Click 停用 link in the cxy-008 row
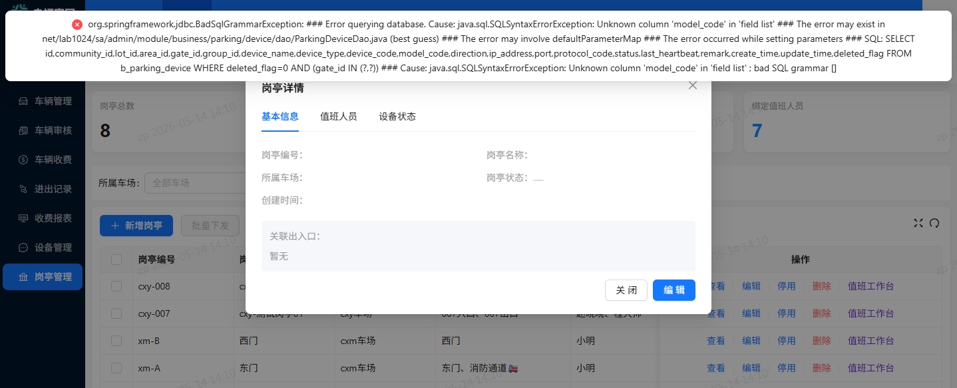Image resolution: width=957 pixels, height=388 pixels. pos(787,286)
